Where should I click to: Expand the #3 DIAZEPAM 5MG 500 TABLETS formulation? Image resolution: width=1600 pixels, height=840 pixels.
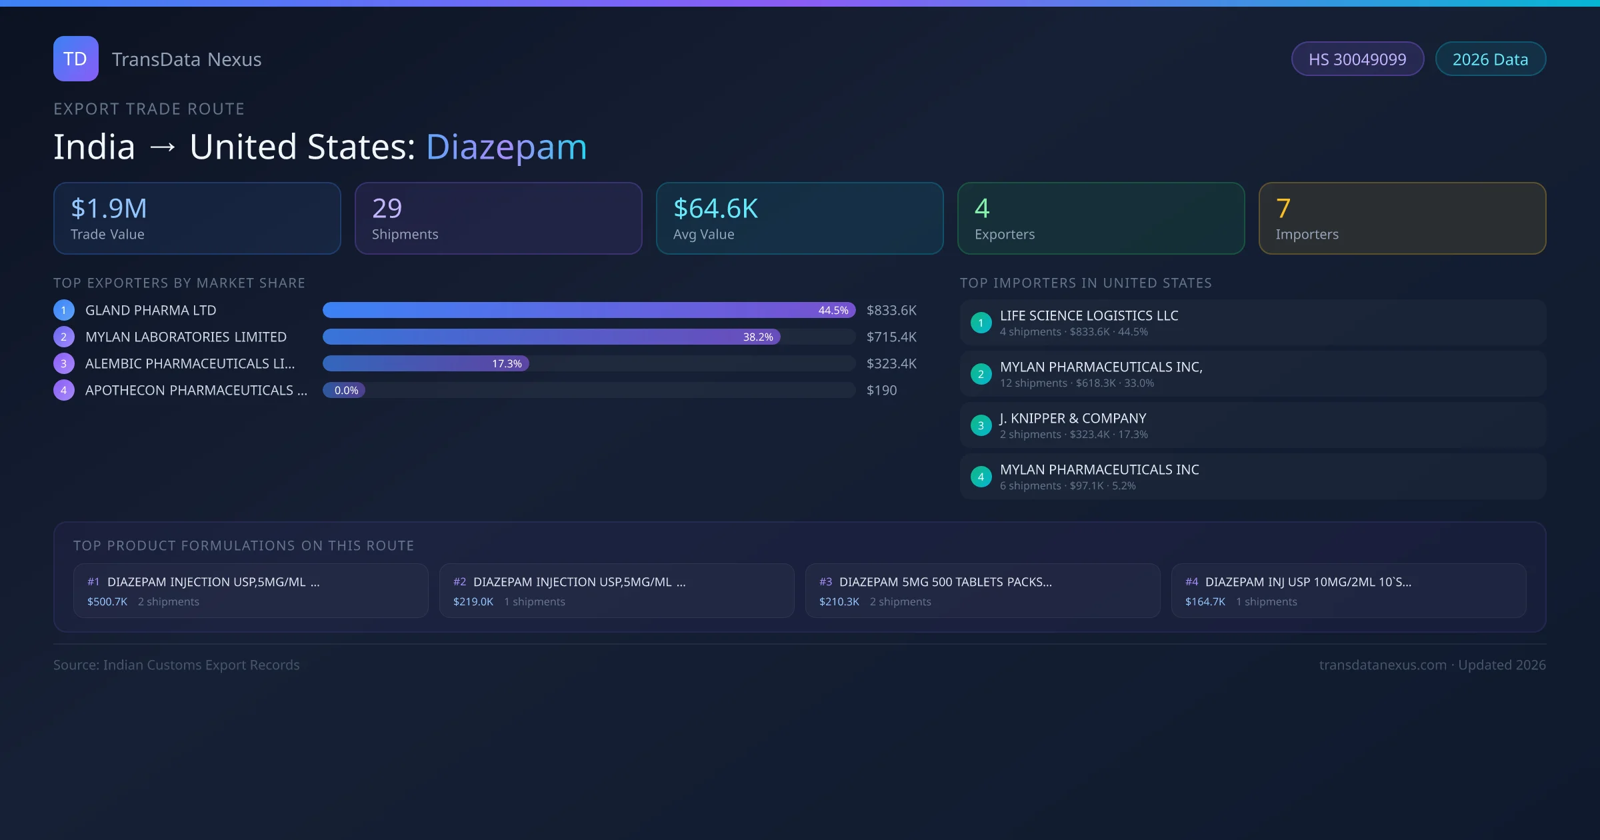983,590
